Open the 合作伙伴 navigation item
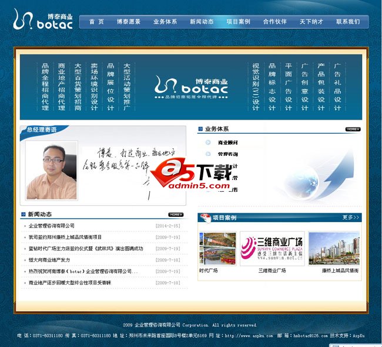382x347 pixels. coord(275,22)
